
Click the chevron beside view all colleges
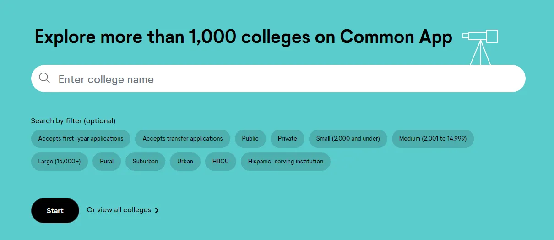click(x=157, y=210)
